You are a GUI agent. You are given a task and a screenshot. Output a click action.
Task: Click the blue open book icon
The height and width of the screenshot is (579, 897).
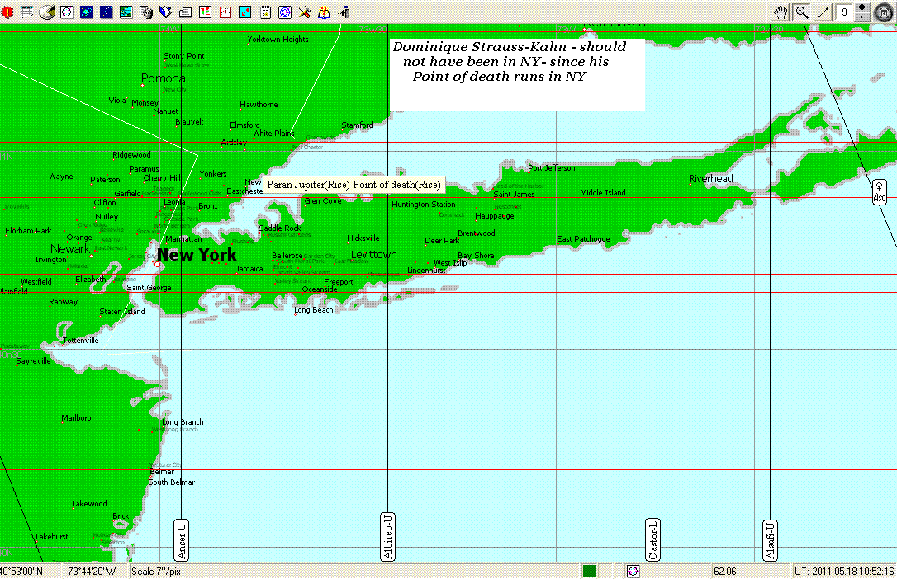(165, 12)
